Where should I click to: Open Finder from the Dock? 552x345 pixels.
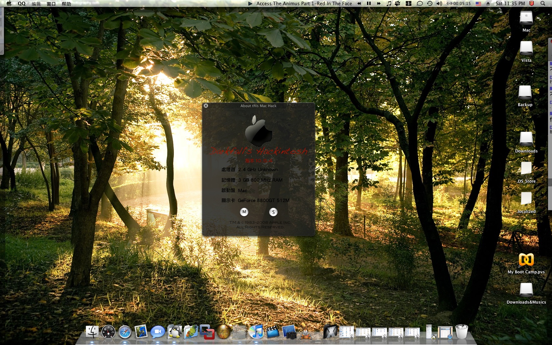tap(92, 332)
